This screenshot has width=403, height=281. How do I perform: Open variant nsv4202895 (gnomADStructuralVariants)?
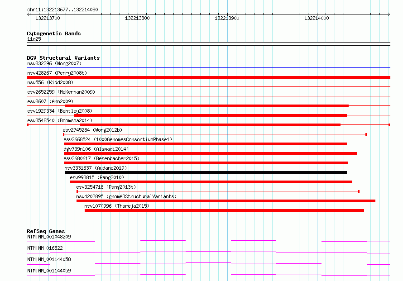(x=126, y=196)
